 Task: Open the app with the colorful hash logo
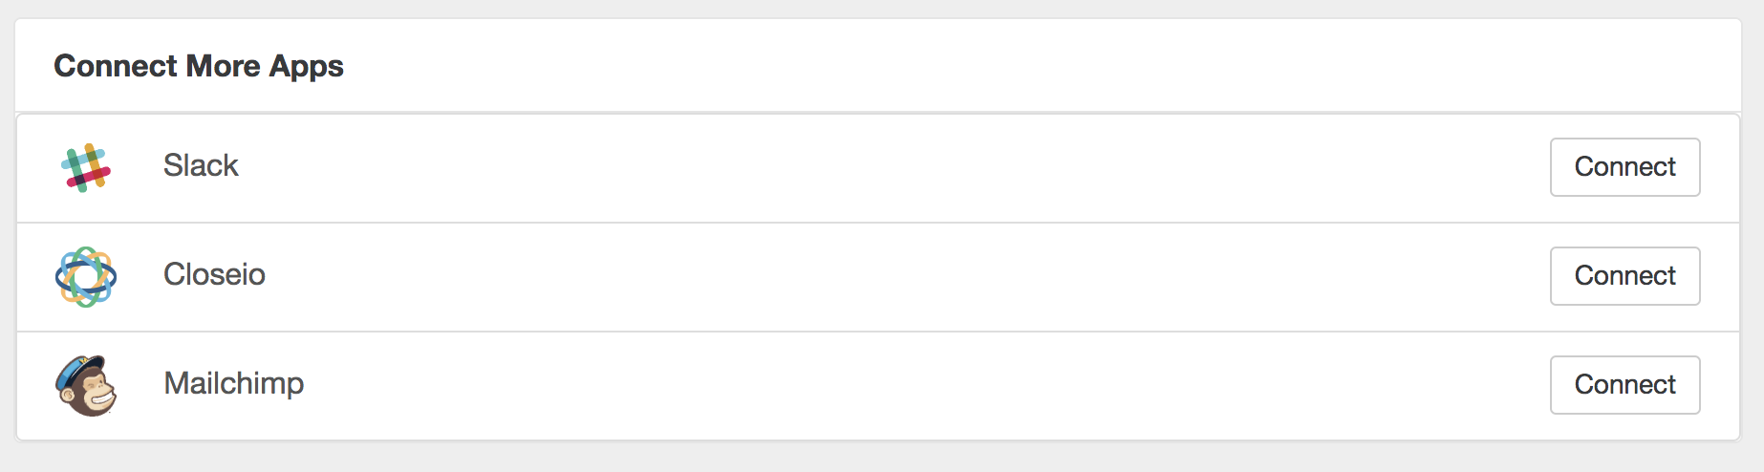coord(201,165)
